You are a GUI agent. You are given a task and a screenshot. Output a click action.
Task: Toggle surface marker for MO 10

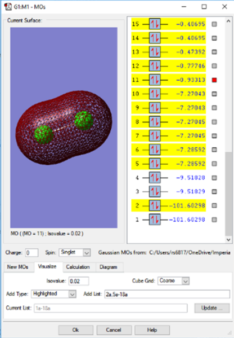(x=214, y=94)
